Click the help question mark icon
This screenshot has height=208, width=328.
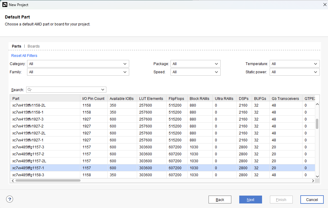click(10, 199)
